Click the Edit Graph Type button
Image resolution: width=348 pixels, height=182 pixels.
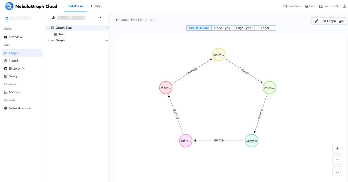tap(329, 21)
